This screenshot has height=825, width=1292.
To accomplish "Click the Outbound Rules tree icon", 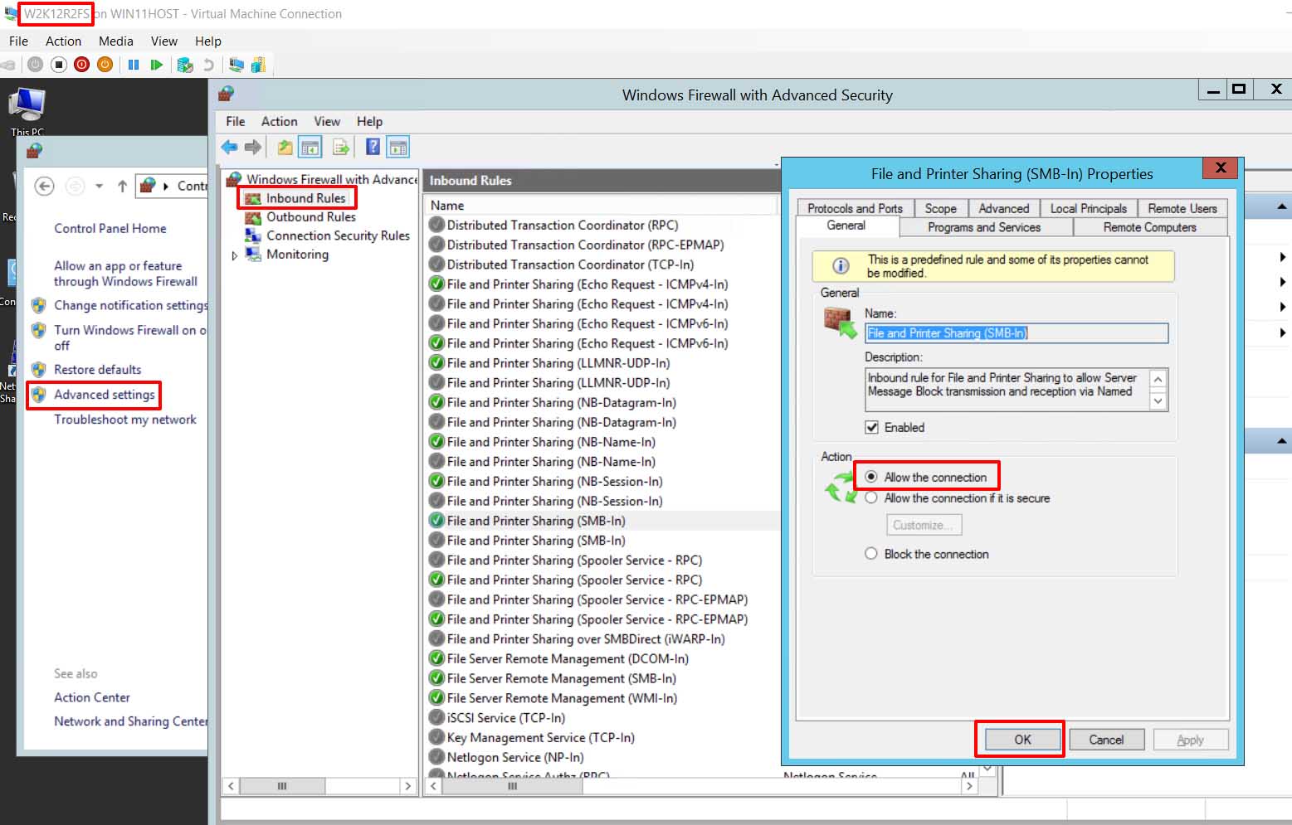I will click(253, 217).
